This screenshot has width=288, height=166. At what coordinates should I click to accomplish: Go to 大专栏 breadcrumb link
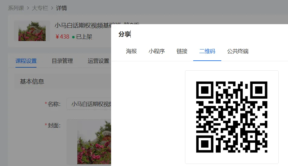click(40, 8)
